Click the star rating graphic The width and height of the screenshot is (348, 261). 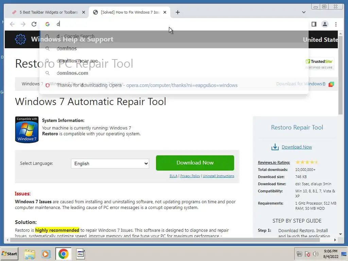pyautogui.click(x=307, y=162)
